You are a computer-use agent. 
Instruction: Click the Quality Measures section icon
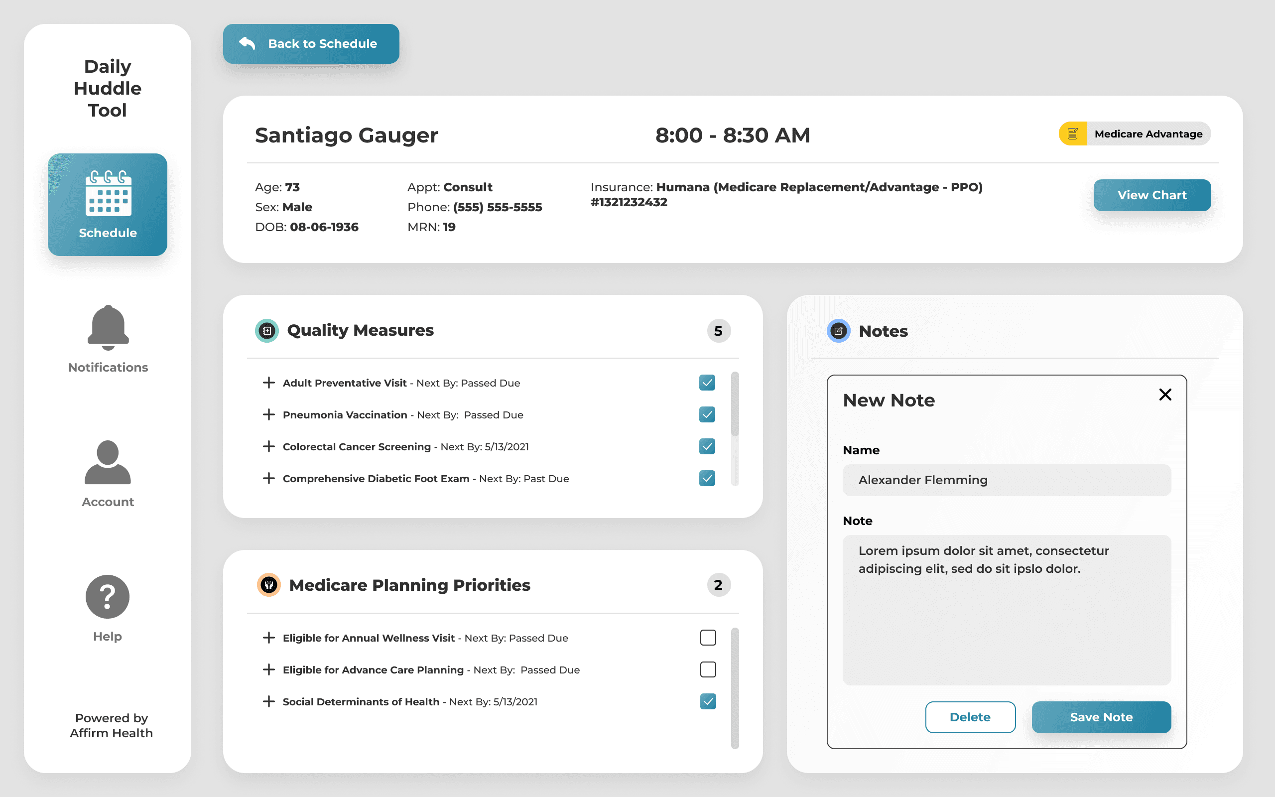coord(267,330)
